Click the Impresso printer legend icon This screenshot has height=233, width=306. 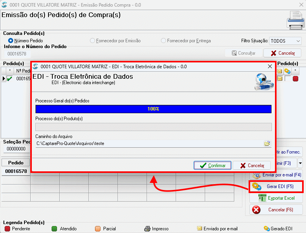pyautogui.click(x=147, y=228)
